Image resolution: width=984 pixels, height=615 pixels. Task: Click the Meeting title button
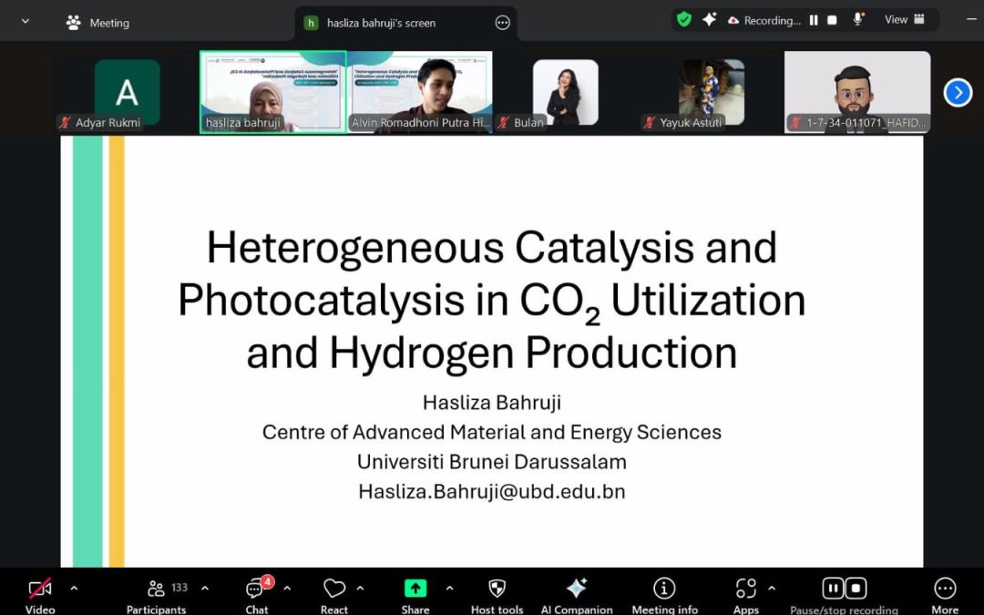(98, 23)
